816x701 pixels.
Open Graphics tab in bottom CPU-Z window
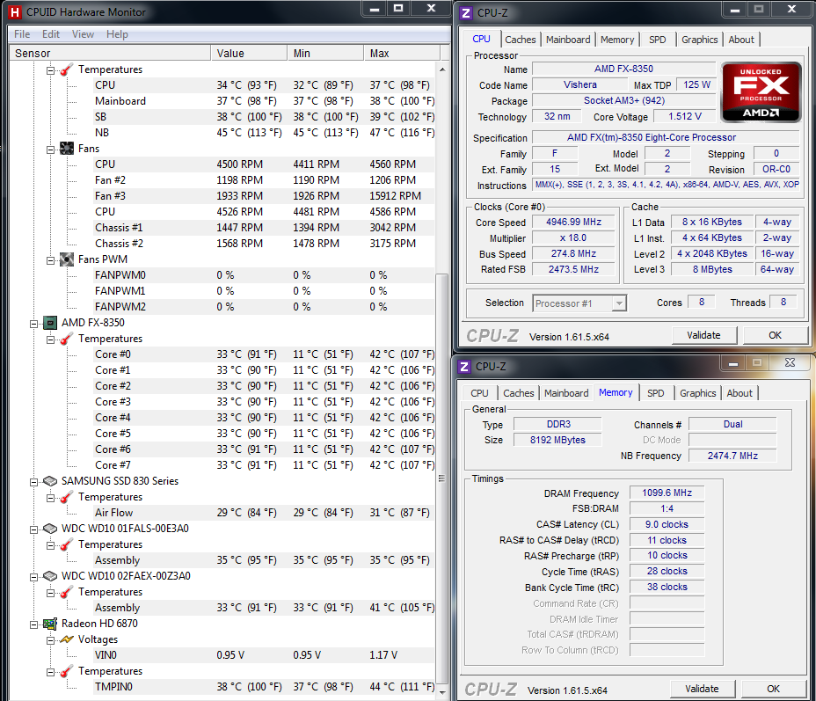(x=698, y=393)
